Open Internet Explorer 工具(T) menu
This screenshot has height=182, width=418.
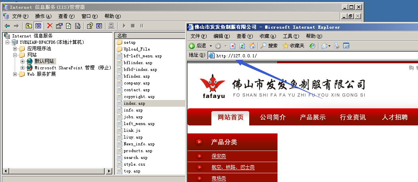pos(291,36)
